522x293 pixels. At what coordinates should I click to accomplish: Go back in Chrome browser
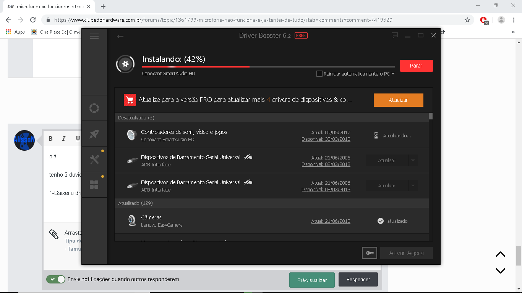8,20
